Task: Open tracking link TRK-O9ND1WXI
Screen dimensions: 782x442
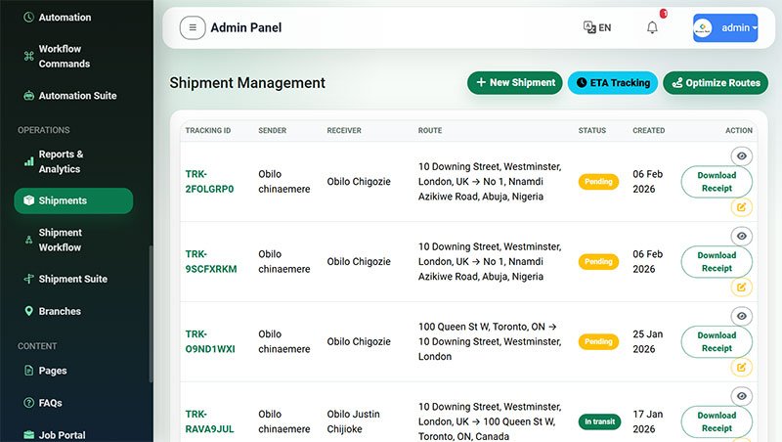Action: tap(210, 341)
